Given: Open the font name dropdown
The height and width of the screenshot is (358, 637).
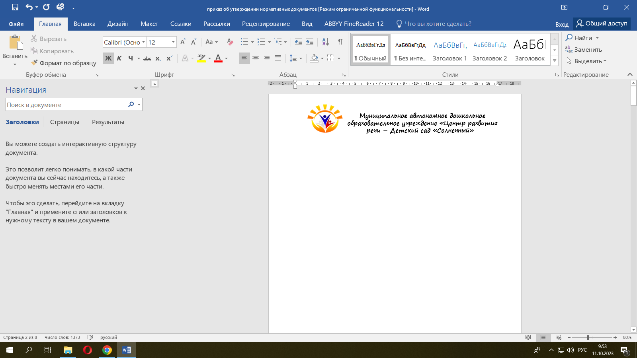Looking at the screenshot, I should coord(143,42).
